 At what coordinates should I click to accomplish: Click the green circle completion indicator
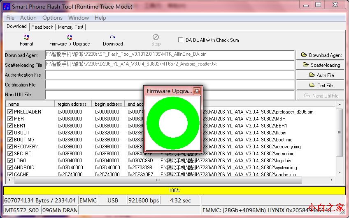173,123
